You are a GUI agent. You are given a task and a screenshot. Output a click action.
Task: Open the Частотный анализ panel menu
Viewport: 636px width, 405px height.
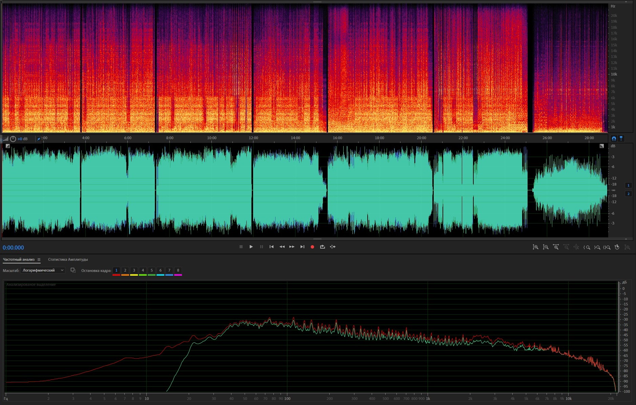(x=39, y=260)
